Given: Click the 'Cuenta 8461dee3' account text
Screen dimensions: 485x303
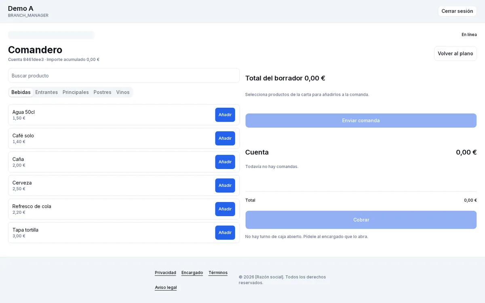Looking at the screenshot, I should coord(26,59).
